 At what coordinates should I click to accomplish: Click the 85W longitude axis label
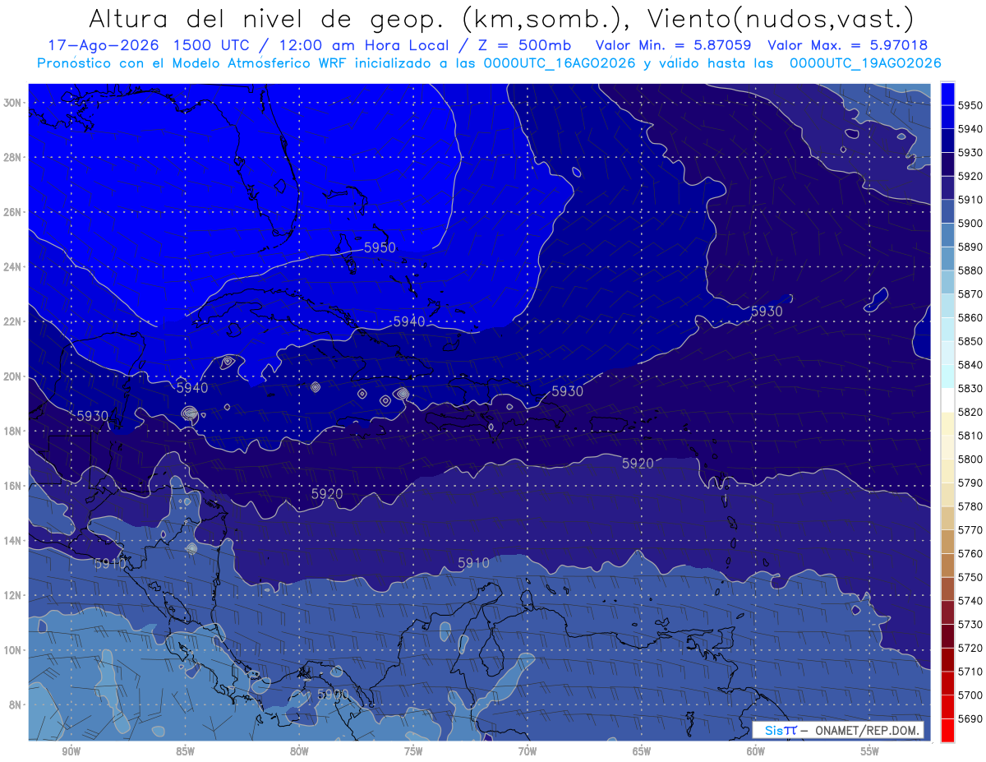click(185, 751)
